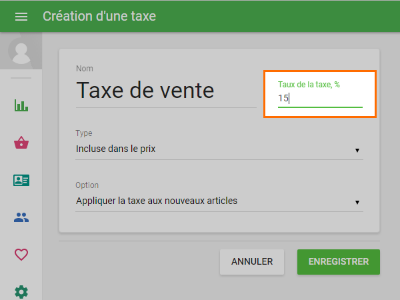
Task: Open the hamburger navigation menu
Action: tap(21, 17)
